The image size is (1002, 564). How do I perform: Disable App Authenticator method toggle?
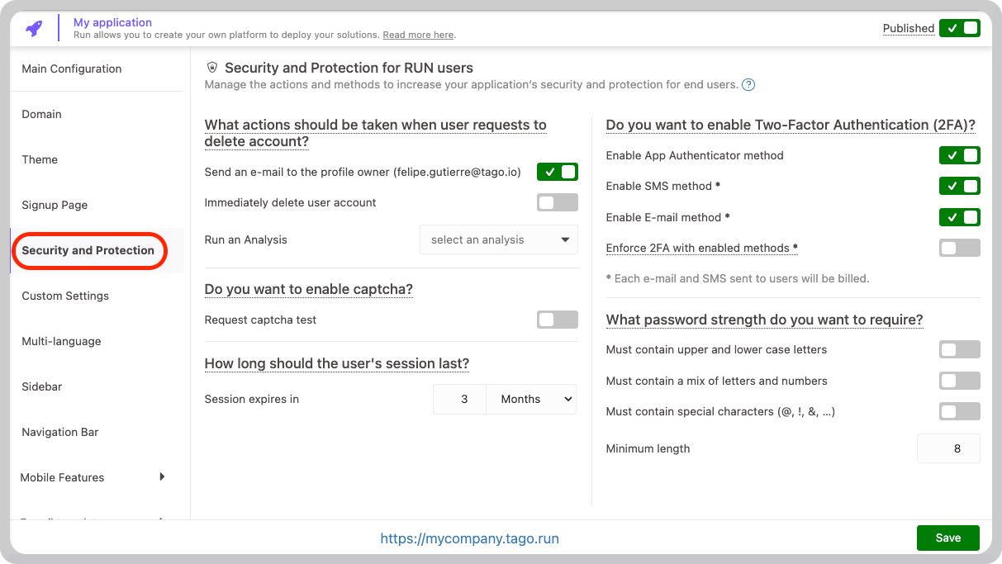click(x=959, y=155)
